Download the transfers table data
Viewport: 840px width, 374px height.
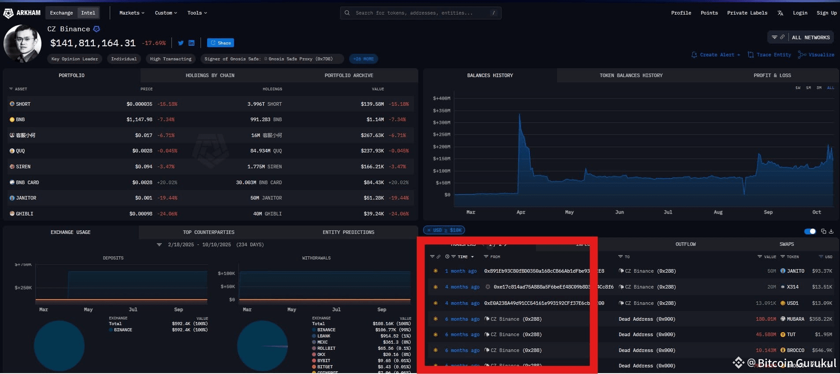point(831,231)
